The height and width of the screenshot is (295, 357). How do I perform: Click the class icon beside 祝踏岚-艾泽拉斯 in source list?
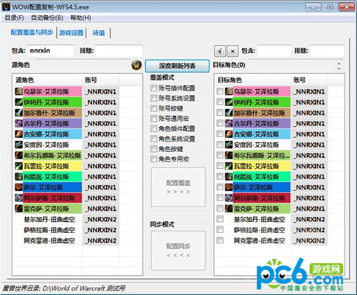(x=18, y=177)
